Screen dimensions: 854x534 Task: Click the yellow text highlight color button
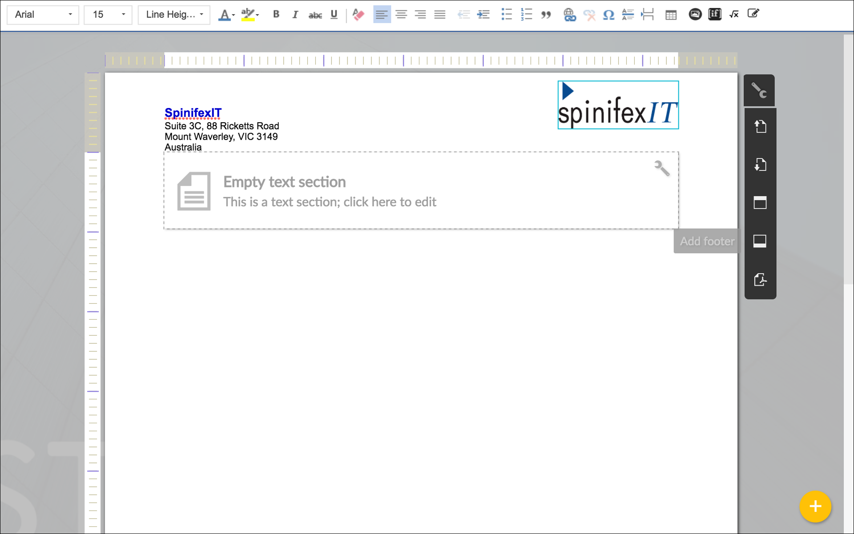248,14
